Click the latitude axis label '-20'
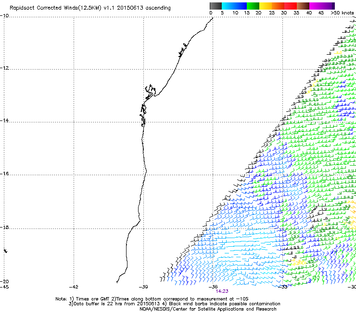This screenshot has height=312, width=356. [4, 281]
